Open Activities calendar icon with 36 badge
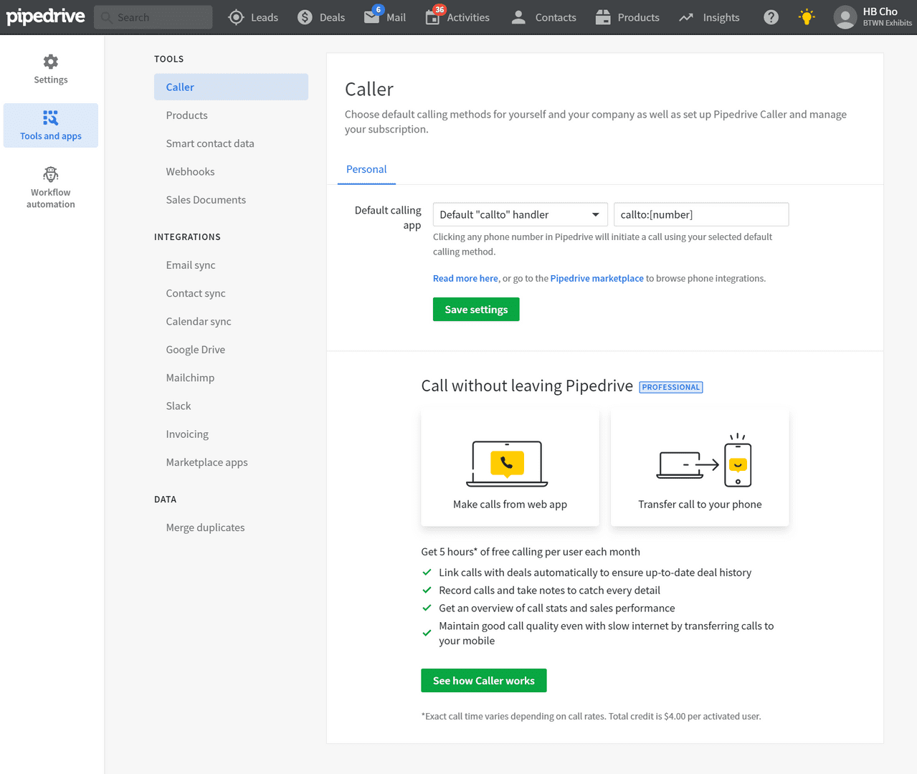Image resolution: width=917 pixels, height=774 pixels. coord(433,16)
